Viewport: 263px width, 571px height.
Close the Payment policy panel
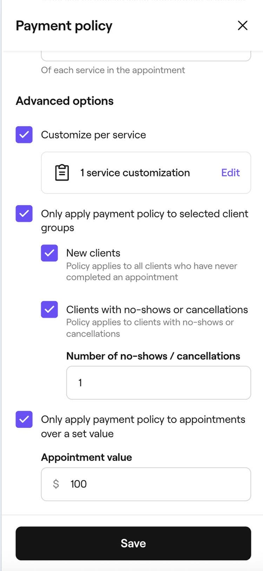(x=242, y=25)
